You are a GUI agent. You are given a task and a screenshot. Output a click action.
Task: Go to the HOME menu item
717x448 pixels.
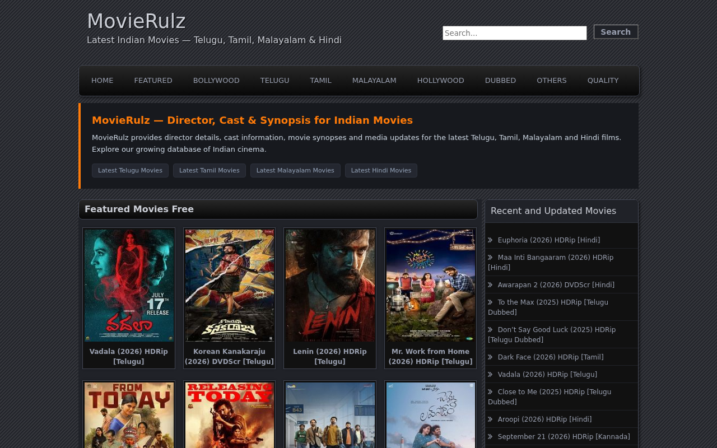(x=103, y=81)
